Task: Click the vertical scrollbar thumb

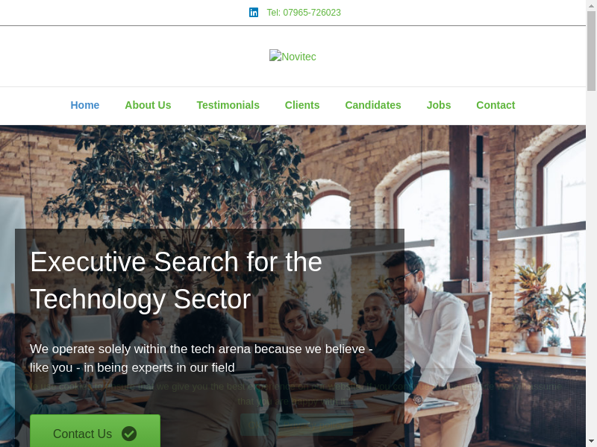Action: click(x=591, y=51)
